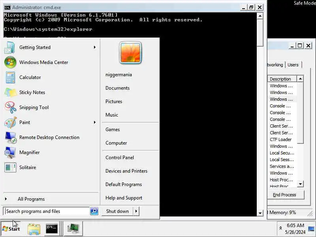Click Task Manager list scroll-down arrow
316x237 pixels.
(x=300, y=184)
